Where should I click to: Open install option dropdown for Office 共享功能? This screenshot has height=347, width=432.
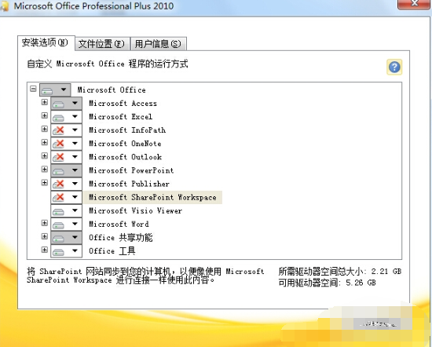[x=75, y=237]
